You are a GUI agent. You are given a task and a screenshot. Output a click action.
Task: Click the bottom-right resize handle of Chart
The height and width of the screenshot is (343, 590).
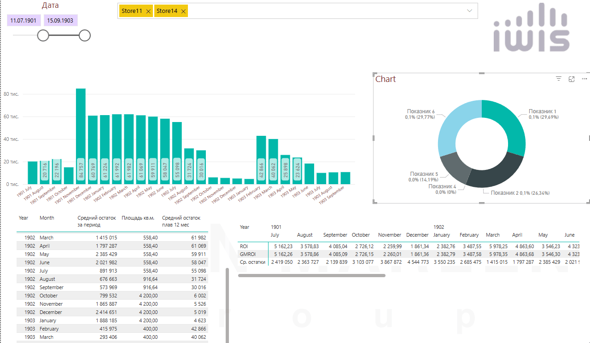point(588,201)
